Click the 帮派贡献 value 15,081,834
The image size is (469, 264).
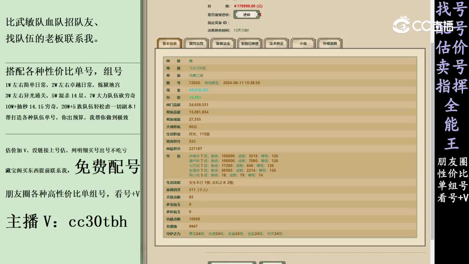(x=199, y=112)
